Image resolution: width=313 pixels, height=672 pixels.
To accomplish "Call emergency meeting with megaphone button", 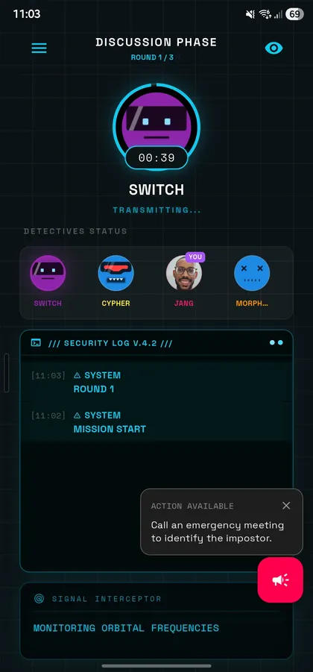I will click(x=280, y=580).
